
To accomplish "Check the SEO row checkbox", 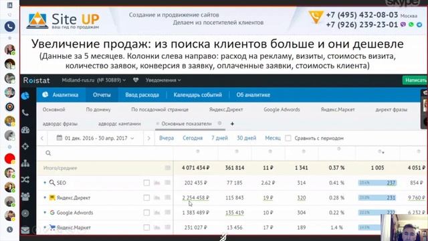I will coord(146,183).
